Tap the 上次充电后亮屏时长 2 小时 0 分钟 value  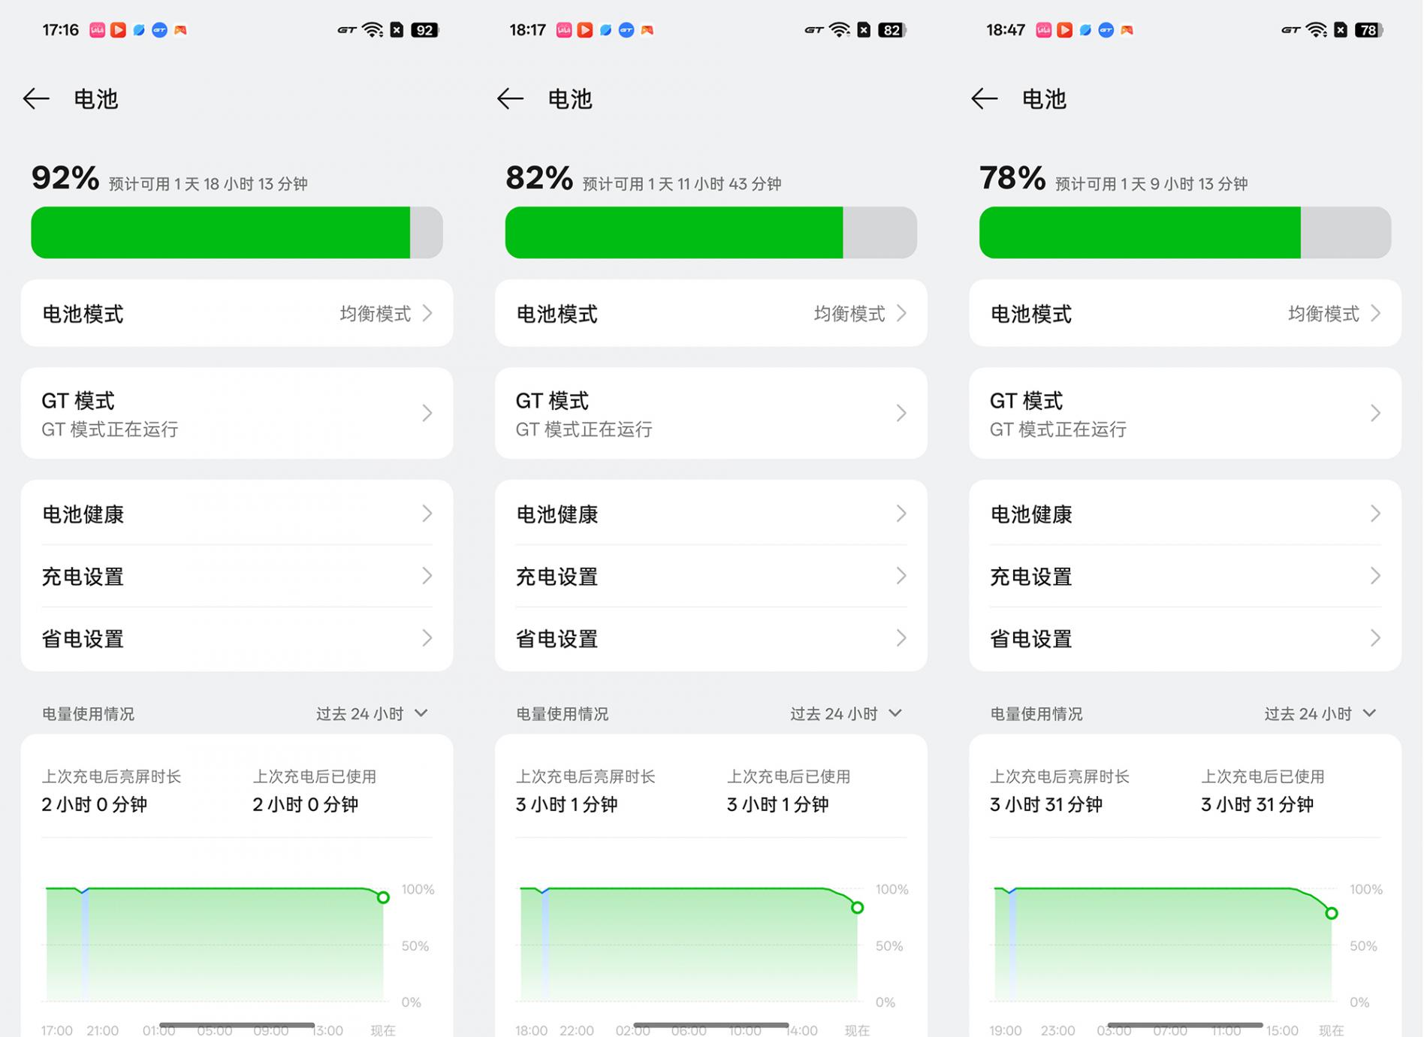pos(95,804)
